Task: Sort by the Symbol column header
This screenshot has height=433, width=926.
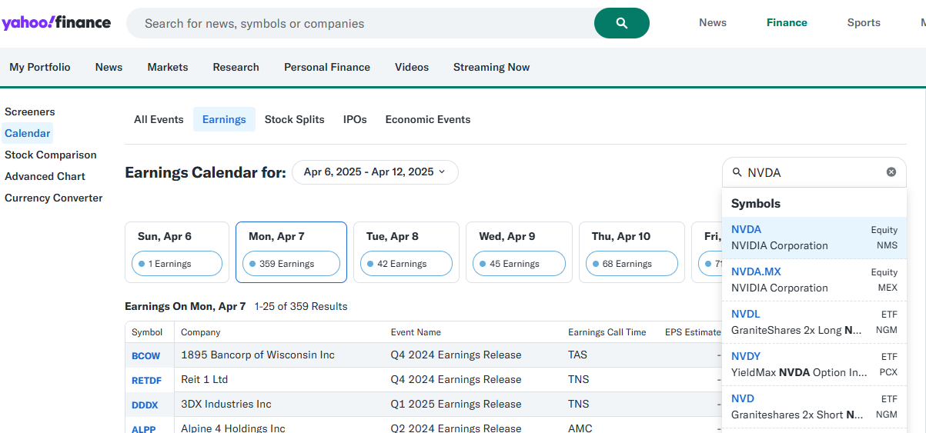Action: tap(147, 332)
